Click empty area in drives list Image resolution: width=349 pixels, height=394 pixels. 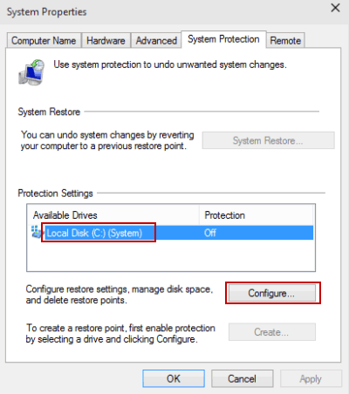pyautogui.click(x=171, y=255)
